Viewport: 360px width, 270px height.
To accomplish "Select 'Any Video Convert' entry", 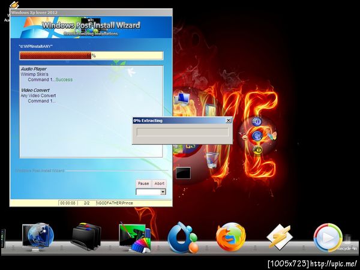I will coord(38,95).
